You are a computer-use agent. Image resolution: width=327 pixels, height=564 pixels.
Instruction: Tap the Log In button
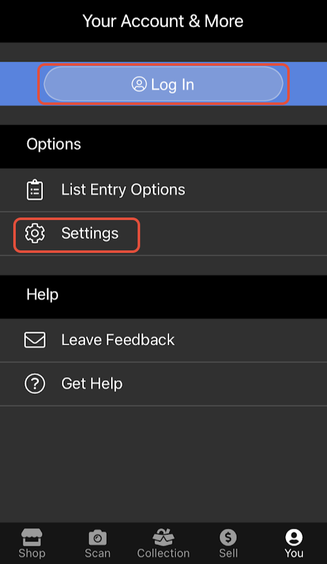pos(163,84)
